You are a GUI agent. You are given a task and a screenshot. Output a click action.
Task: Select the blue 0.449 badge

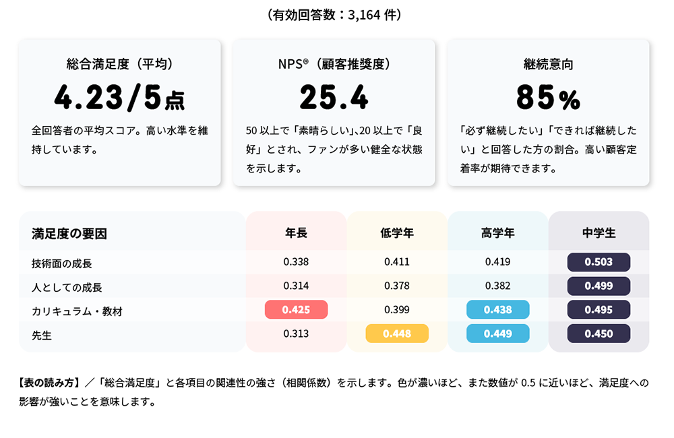click(x=498, y=334)
